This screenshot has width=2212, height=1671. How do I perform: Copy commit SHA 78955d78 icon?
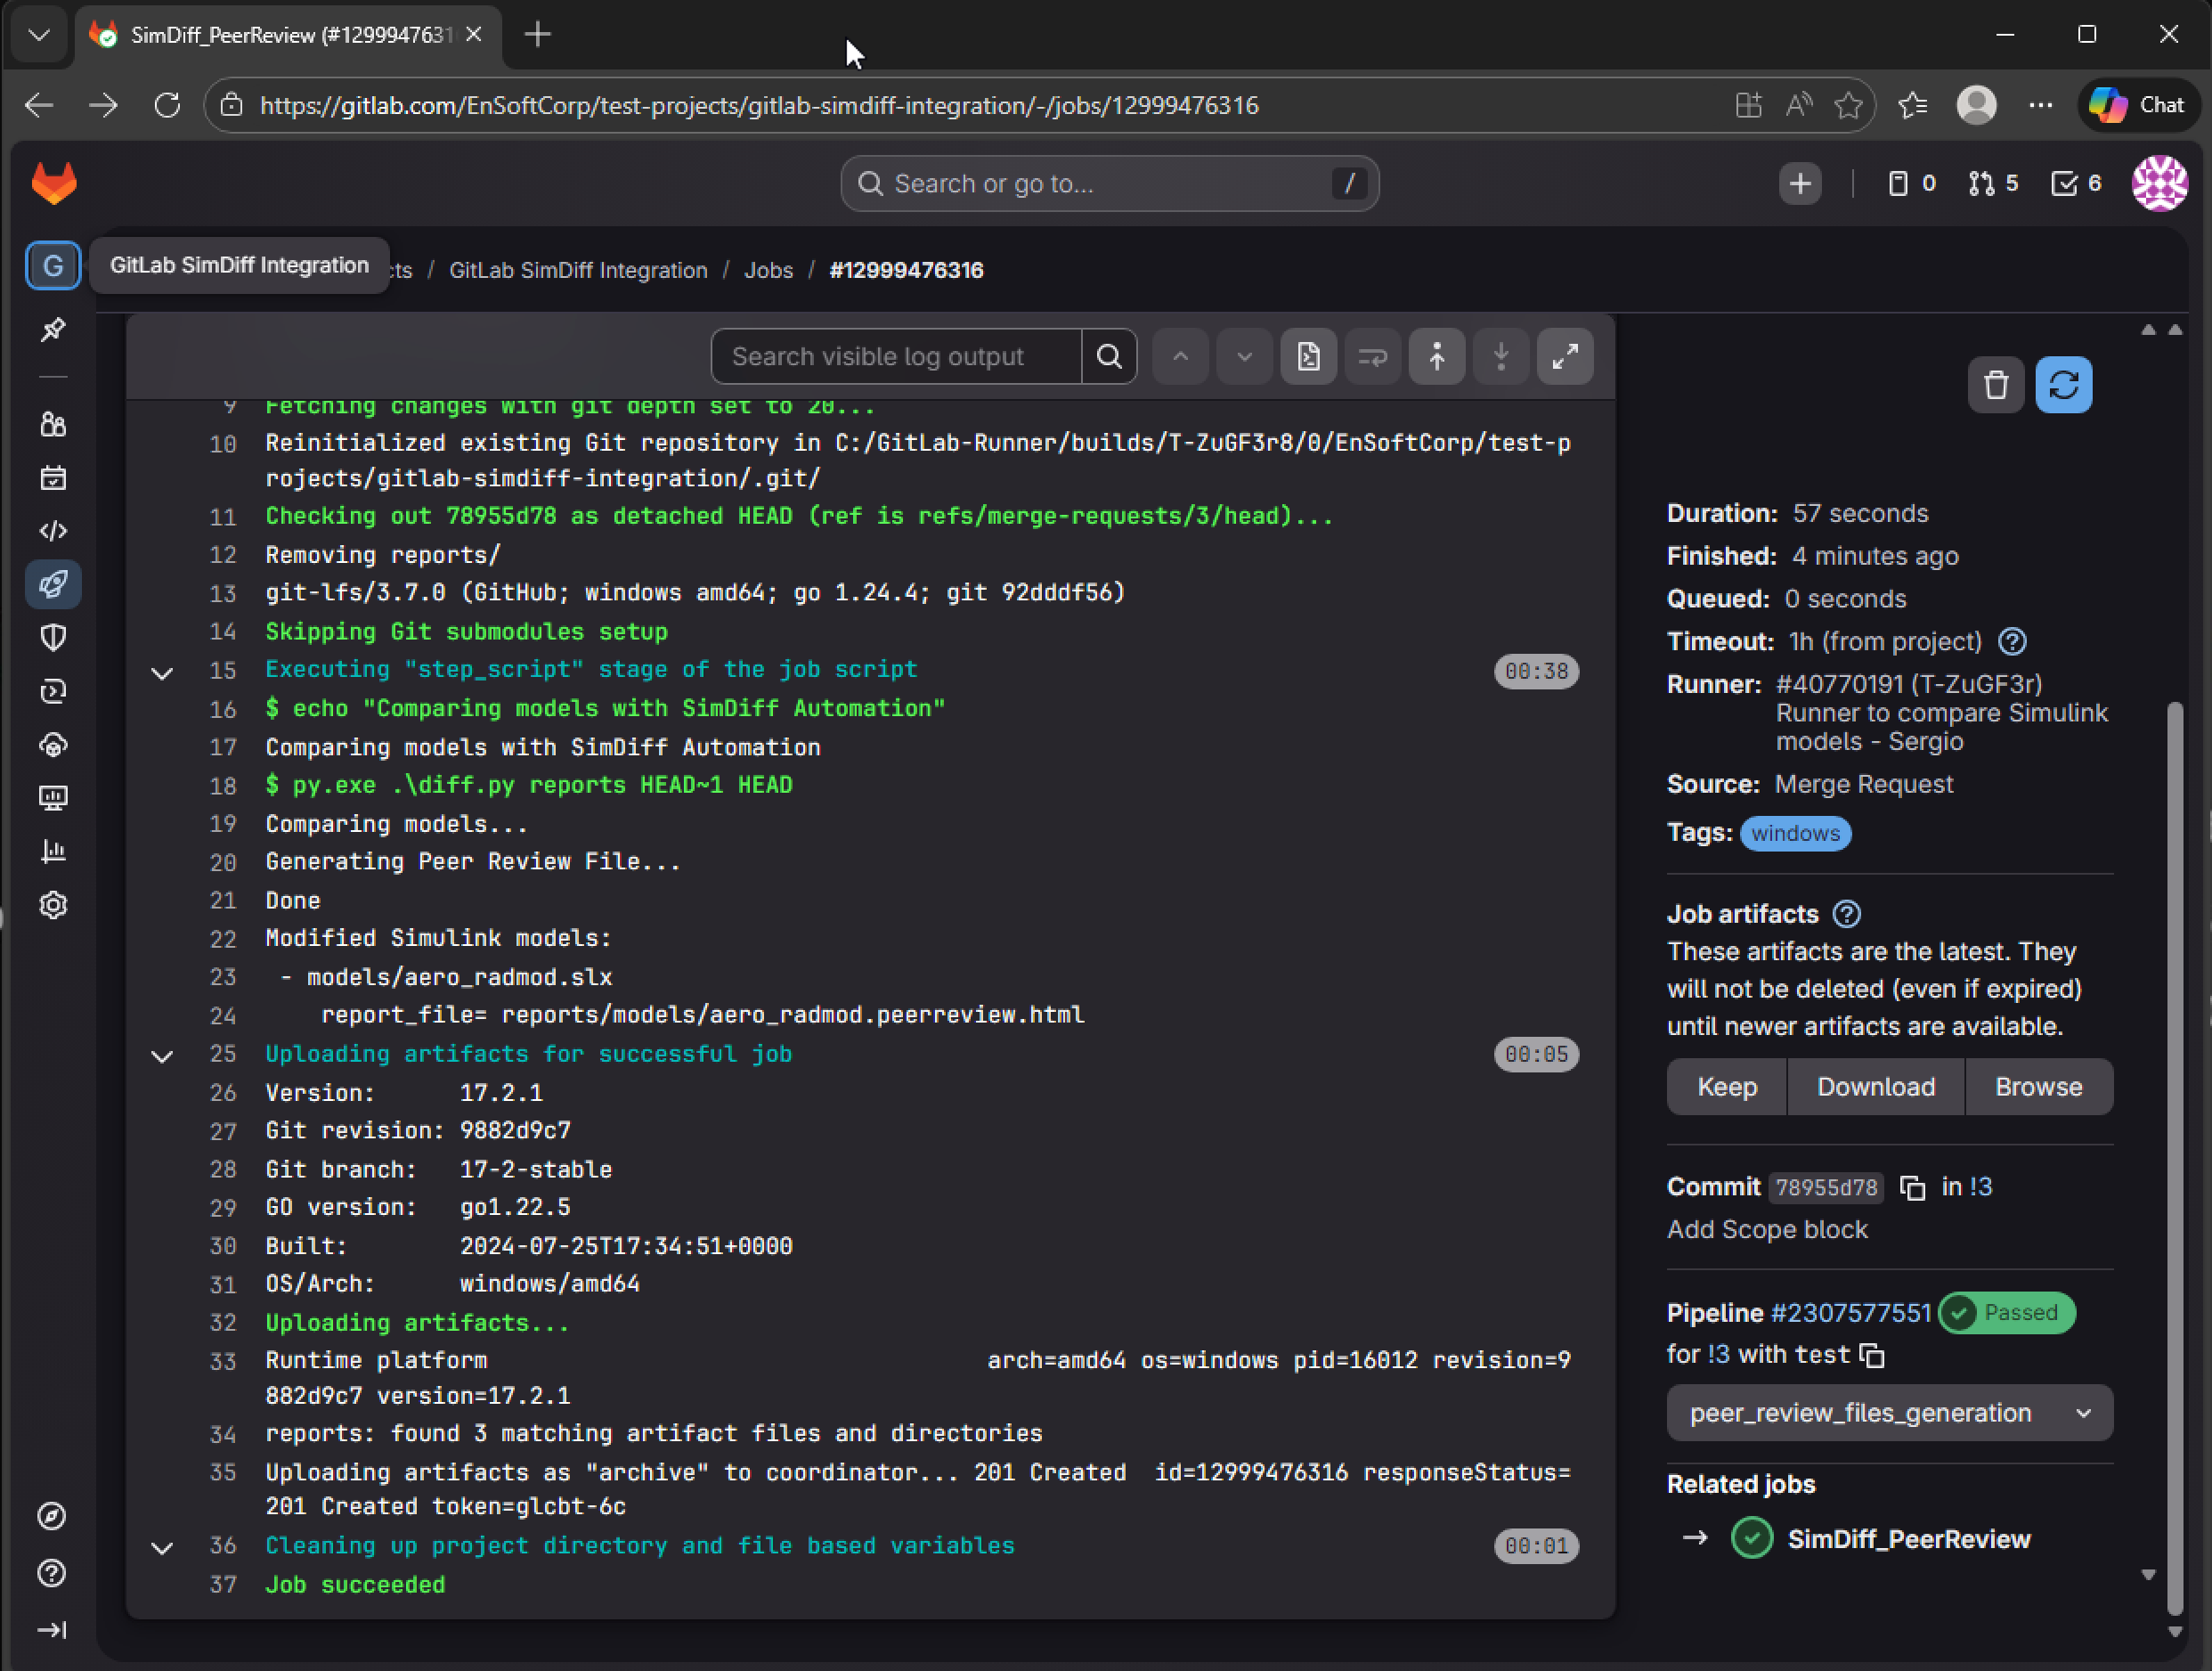click(1912, 1187)
